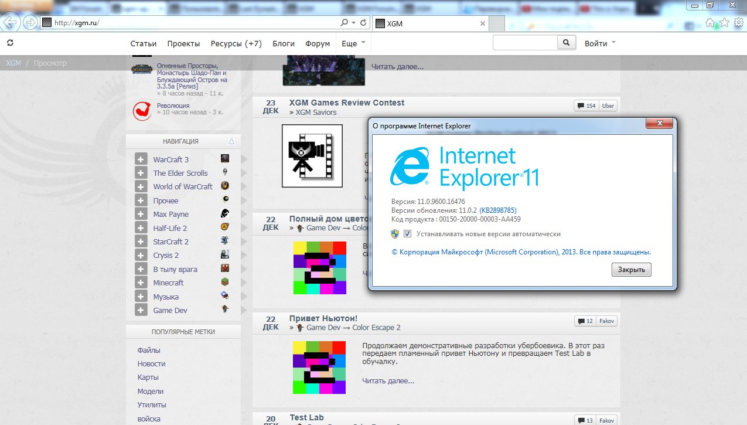Click the magnifier search button on site
The height and width of the screenshot is (425, 747).
pyautogui.click(x=566, y=43)
